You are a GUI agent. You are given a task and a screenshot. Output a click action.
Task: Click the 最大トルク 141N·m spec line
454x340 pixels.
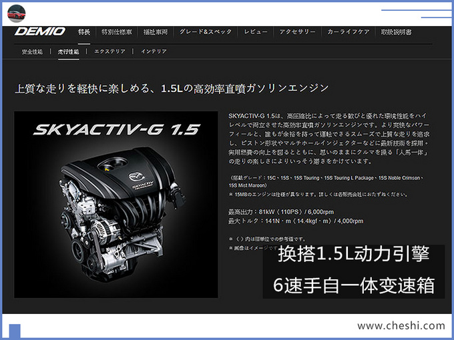point(296,221)
